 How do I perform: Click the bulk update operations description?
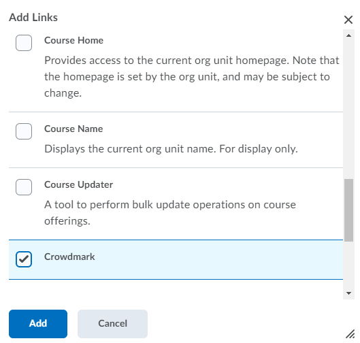(170, 212)
